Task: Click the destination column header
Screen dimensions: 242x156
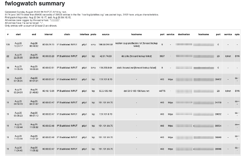Action: pyautogui.click(x=184, y=34)
